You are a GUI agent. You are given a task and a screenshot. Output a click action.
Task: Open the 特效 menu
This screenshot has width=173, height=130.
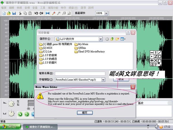click(x=63, y=8)
